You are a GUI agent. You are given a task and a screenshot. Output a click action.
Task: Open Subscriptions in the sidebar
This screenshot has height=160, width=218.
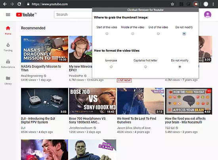pos(8,64)
